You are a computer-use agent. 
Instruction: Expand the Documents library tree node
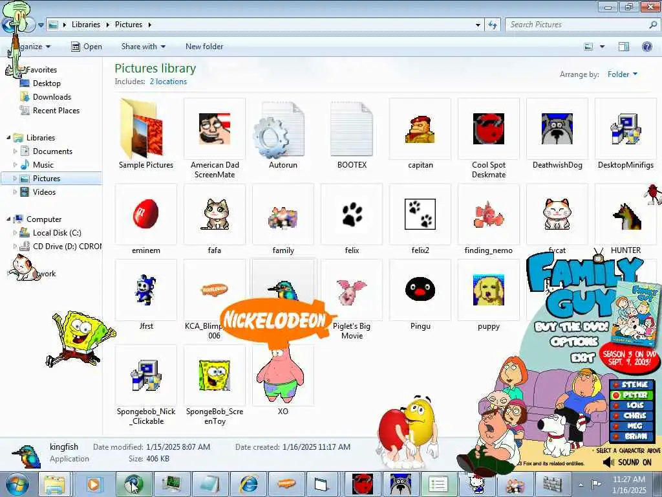[16, 151]
